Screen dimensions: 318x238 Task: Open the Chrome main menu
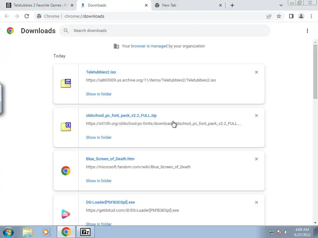tap(311, 16)
